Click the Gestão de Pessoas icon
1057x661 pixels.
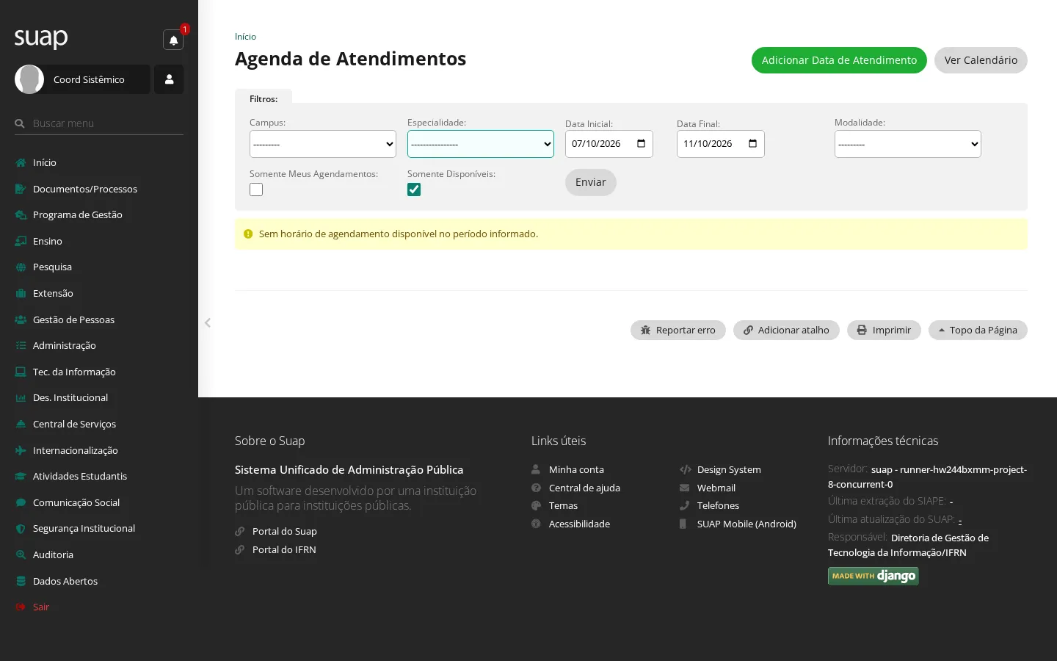click(x=21, y=319)
